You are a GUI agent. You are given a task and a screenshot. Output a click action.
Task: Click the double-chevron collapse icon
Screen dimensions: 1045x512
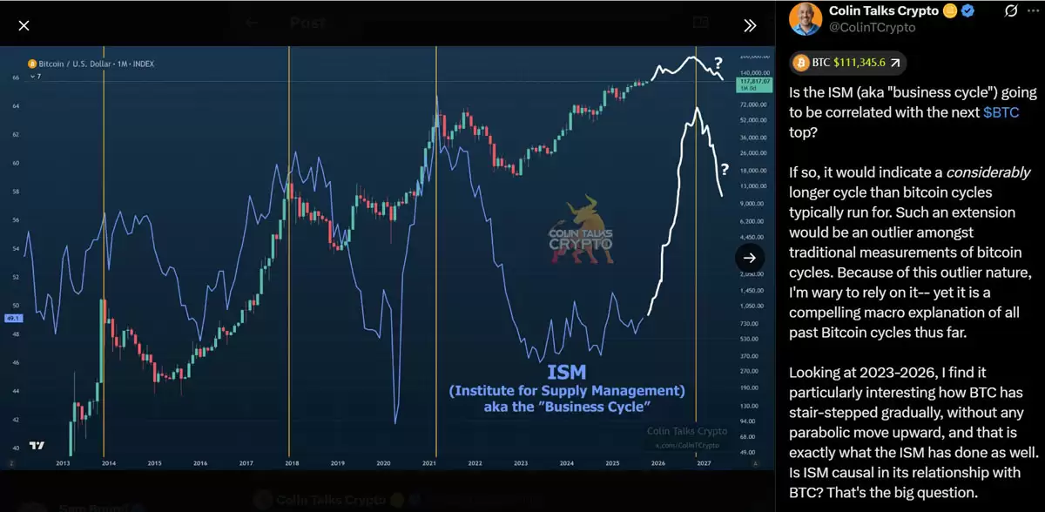click(x=750, y=25)
